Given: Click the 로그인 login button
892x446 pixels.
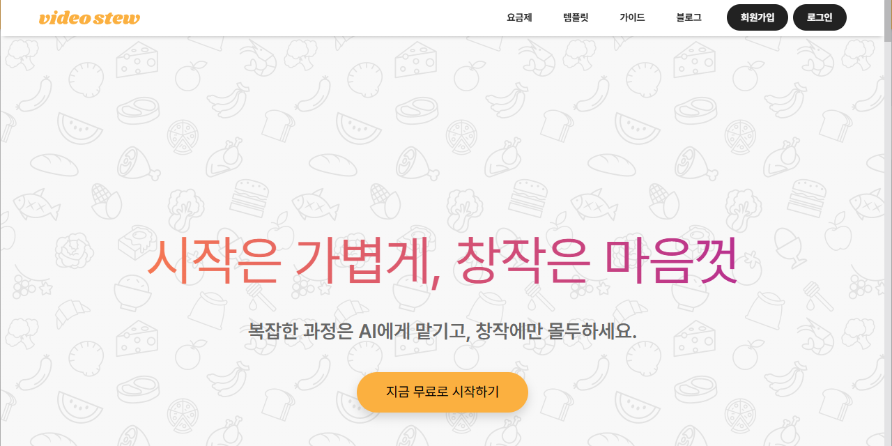Looking at the screenshot, I should click(x=820, y=17).
